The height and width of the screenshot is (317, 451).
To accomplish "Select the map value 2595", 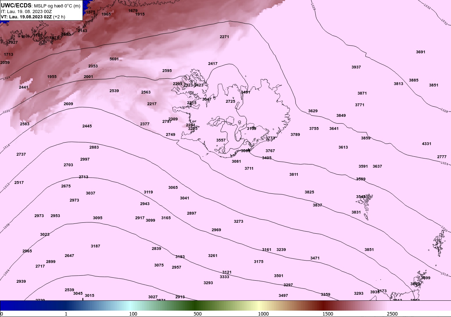I will [167, 71].
